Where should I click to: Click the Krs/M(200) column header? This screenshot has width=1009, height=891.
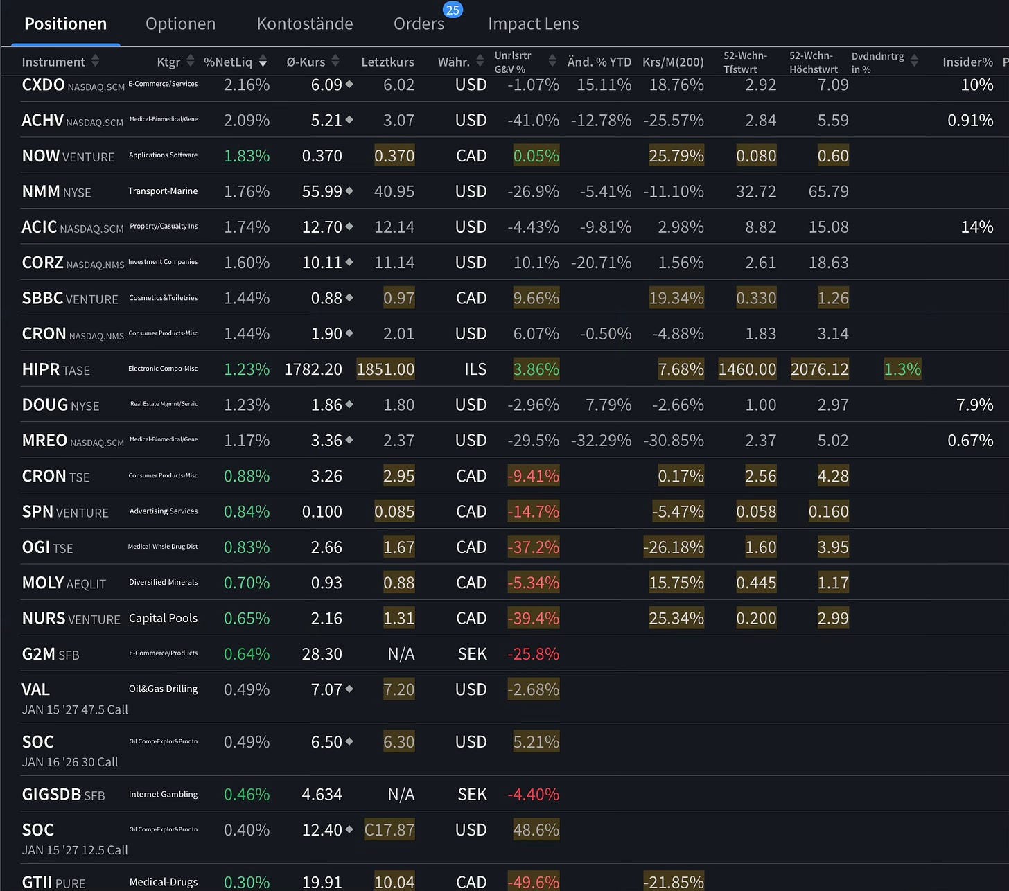[673, 62]
